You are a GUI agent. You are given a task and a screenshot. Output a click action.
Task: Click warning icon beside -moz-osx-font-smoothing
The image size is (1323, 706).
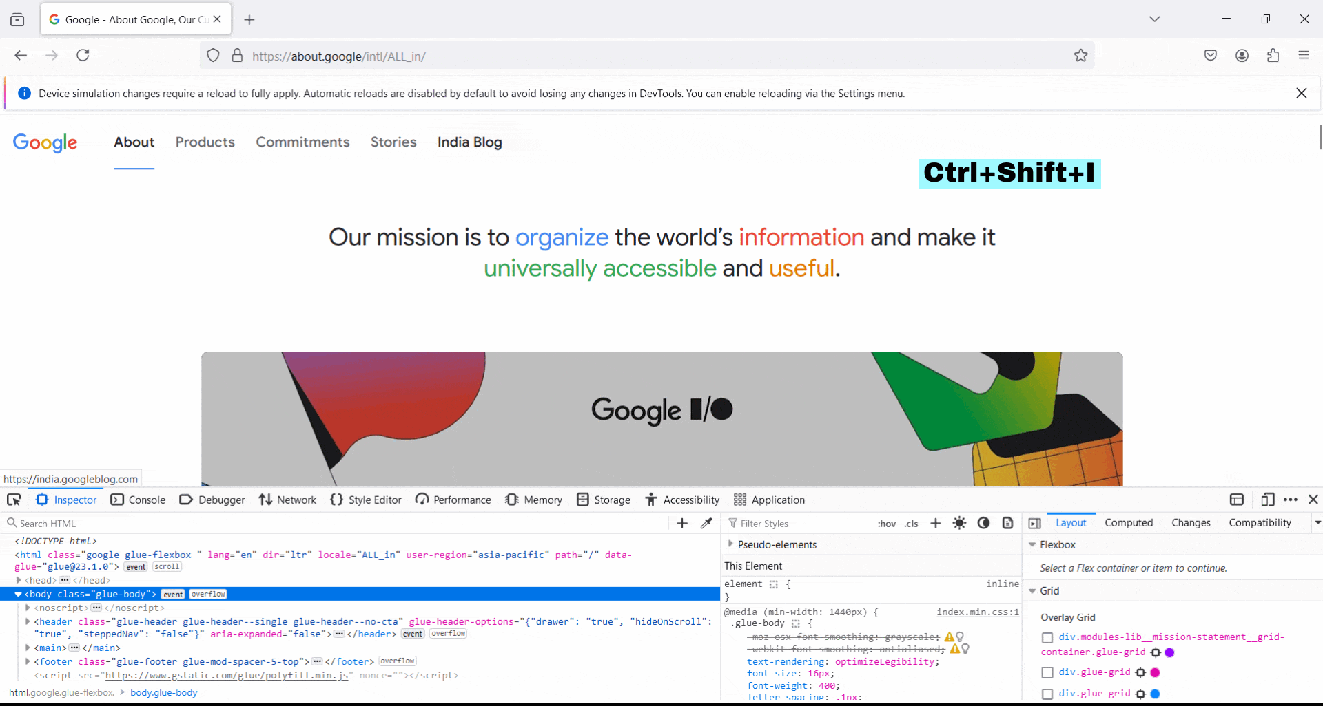coord(950,637)
